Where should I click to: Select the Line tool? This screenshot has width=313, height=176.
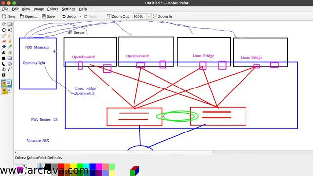tap(4, 36)
